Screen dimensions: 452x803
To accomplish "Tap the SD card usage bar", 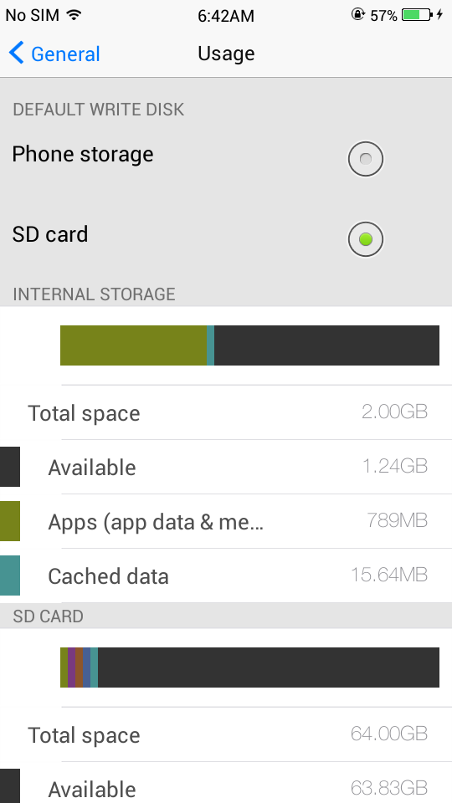I will click(249, 667).
